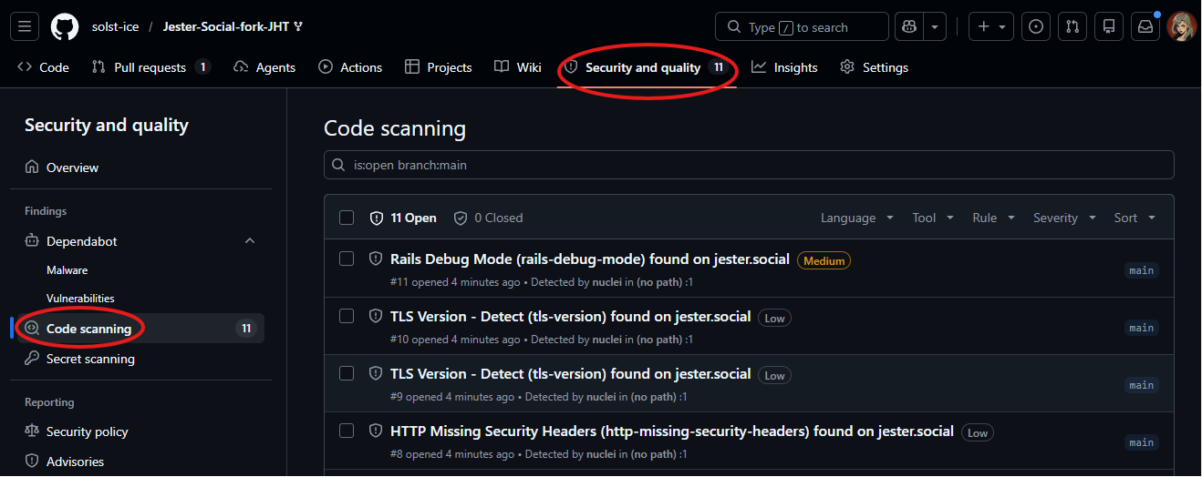1202x477 pixels.
Task: Open Copilot chat icon in header
Action: click(909, 27)
